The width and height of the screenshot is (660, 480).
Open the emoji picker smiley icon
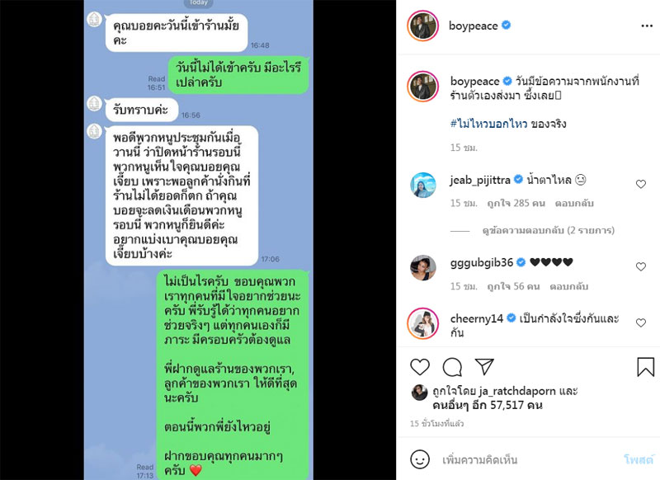coord(420,459)
